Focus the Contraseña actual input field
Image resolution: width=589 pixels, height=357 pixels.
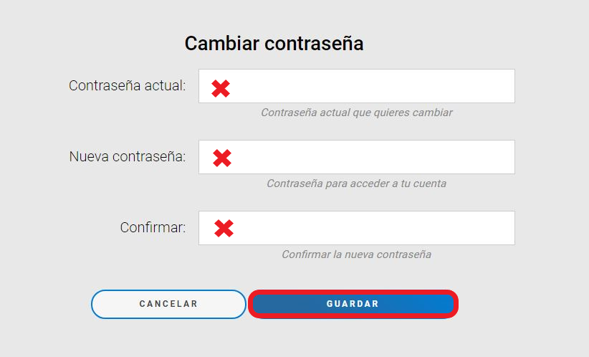tap(373, 86)
